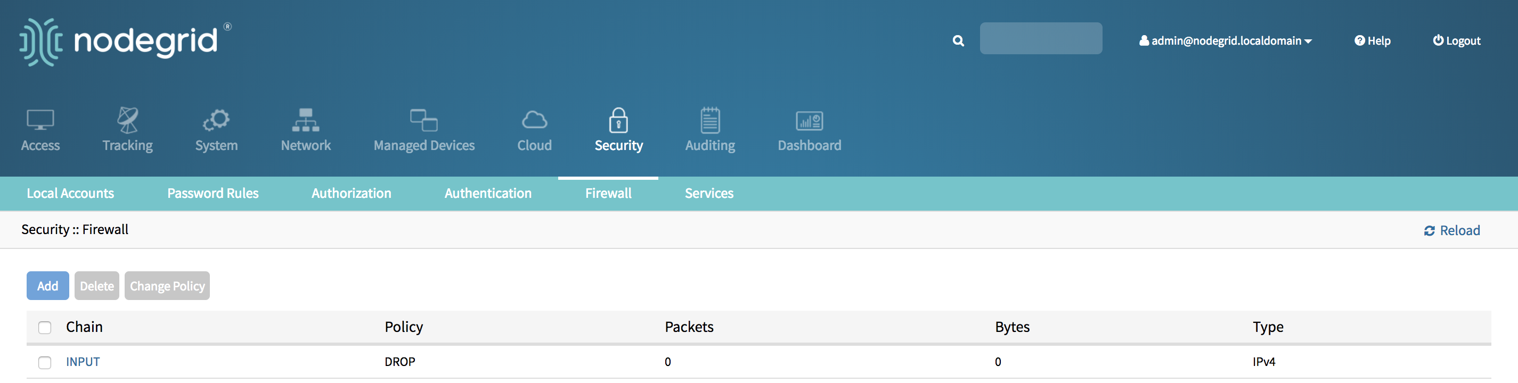Click the DROP policy cell
This screenshot has width=1518, height=383.
[x=399, y=362]
